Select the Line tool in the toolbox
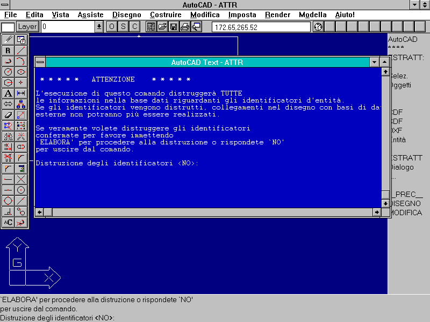The image size is (430, 322). tap(21, 50)
